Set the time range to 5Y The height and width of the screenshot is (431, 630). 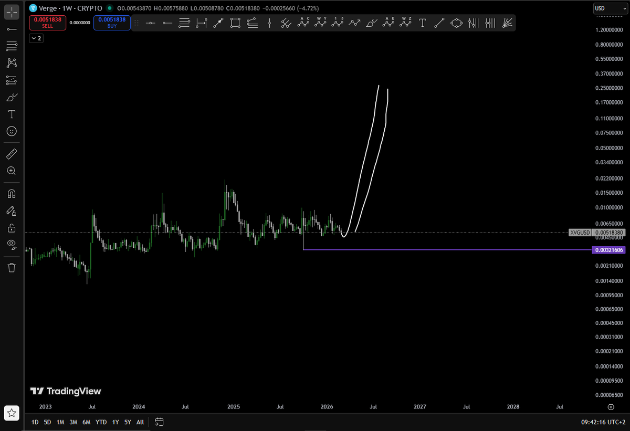click(128, 422)
